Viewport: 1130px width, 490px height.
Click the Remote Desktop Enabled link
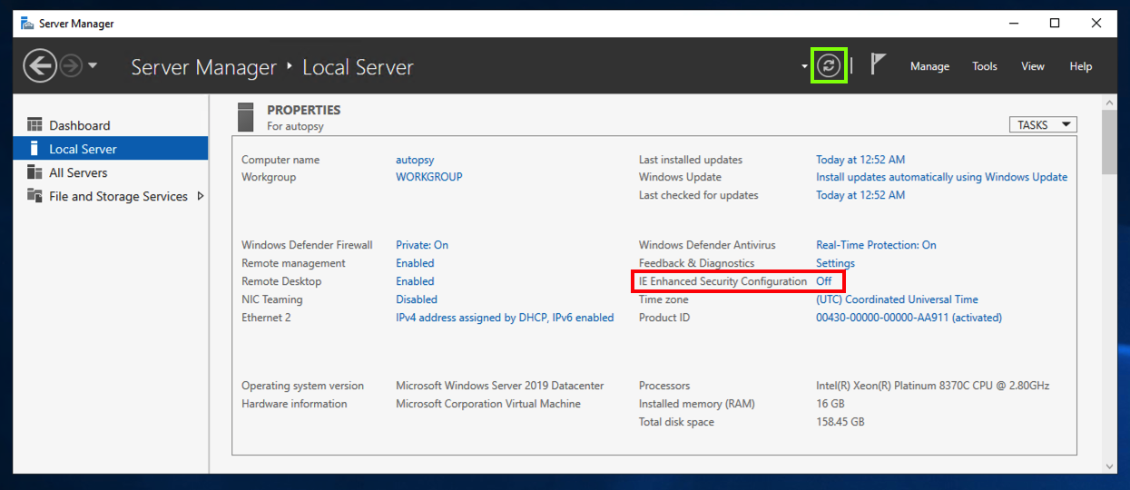coord(415,281)
